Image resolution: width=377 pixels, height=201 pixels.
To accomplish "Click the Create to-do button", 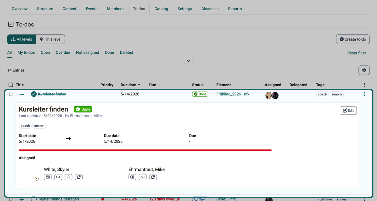I will [x=353, y=39].
